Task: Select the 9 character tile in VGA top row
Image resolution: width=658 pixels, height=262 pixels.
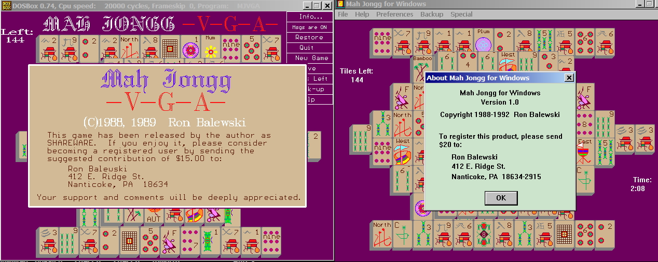Action: coord(69,49)
